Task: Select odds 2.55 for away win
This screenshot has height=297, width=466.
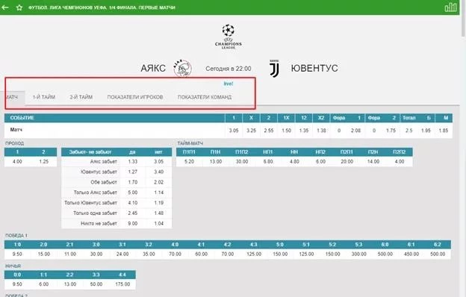Action: 269,131
